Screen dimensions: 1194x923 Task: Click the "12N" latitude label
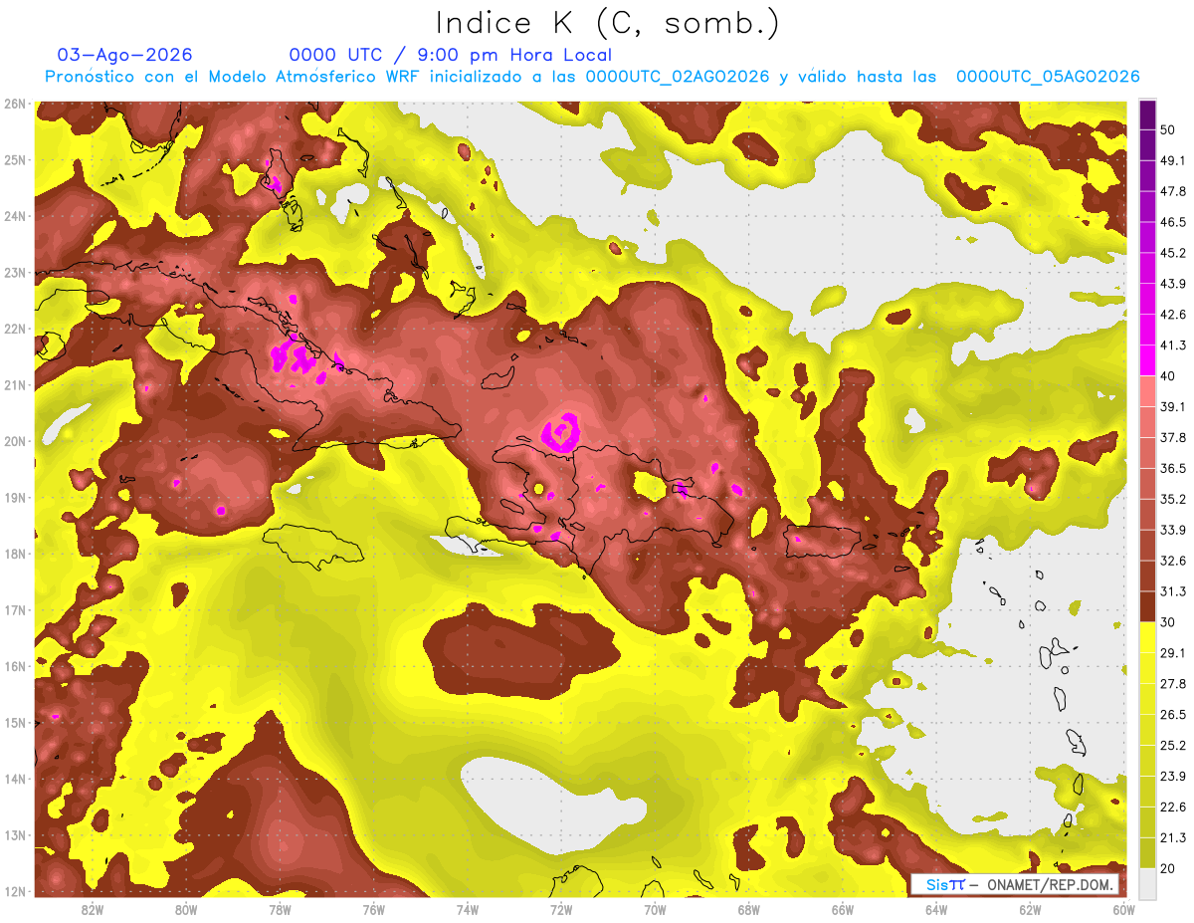[15, 891]
